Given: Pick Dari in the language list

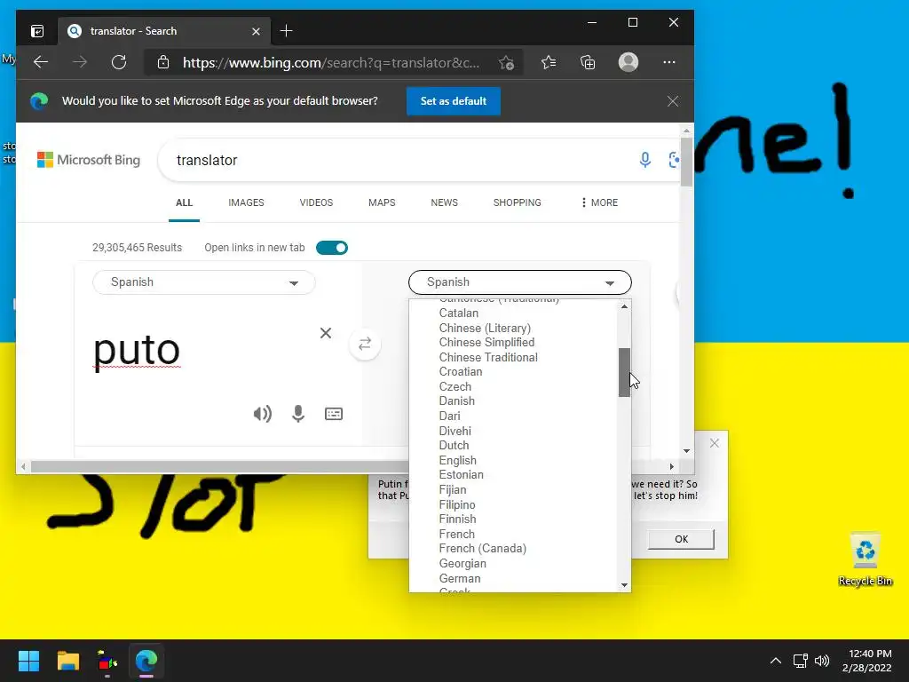Looking at the screenshot, I should click(x=449, y=416).
